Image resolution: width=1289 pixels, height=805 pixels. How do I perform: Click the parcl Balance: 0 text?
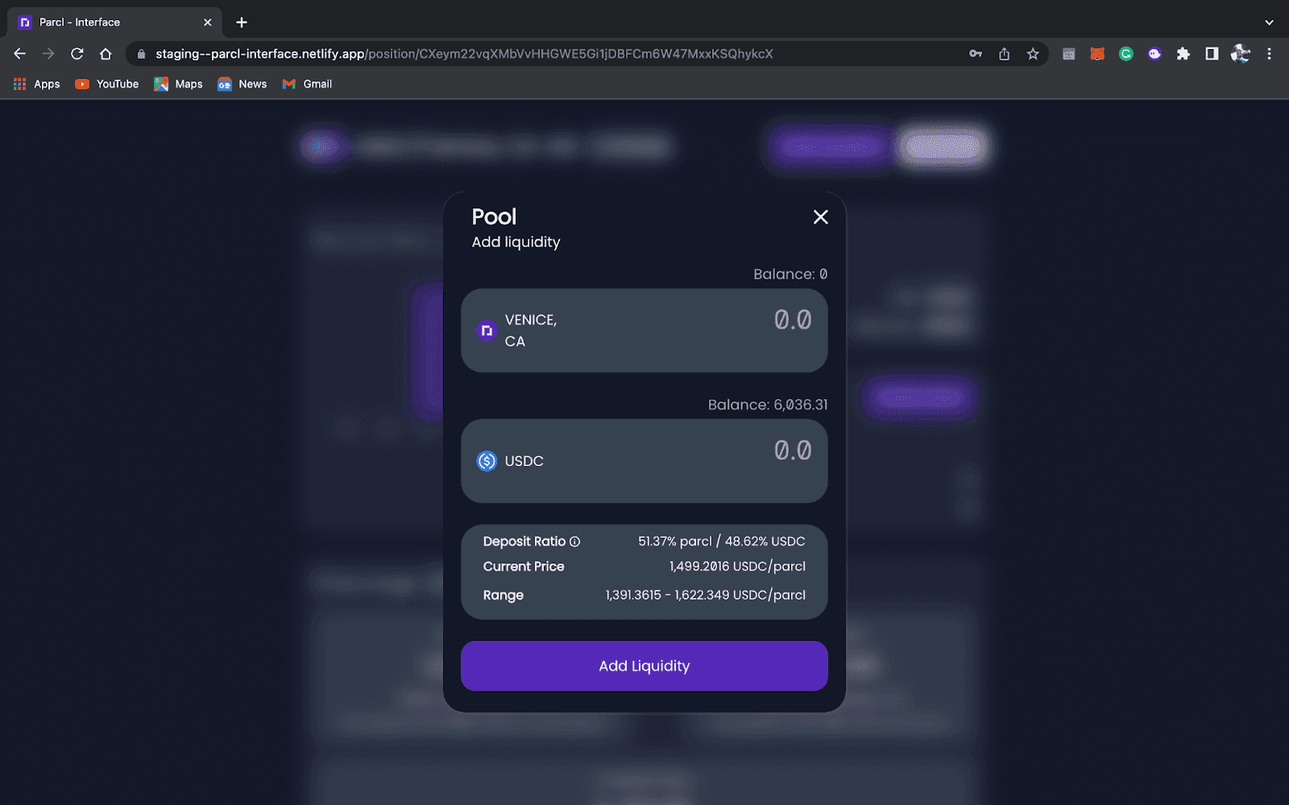click(x=790, y=275)
